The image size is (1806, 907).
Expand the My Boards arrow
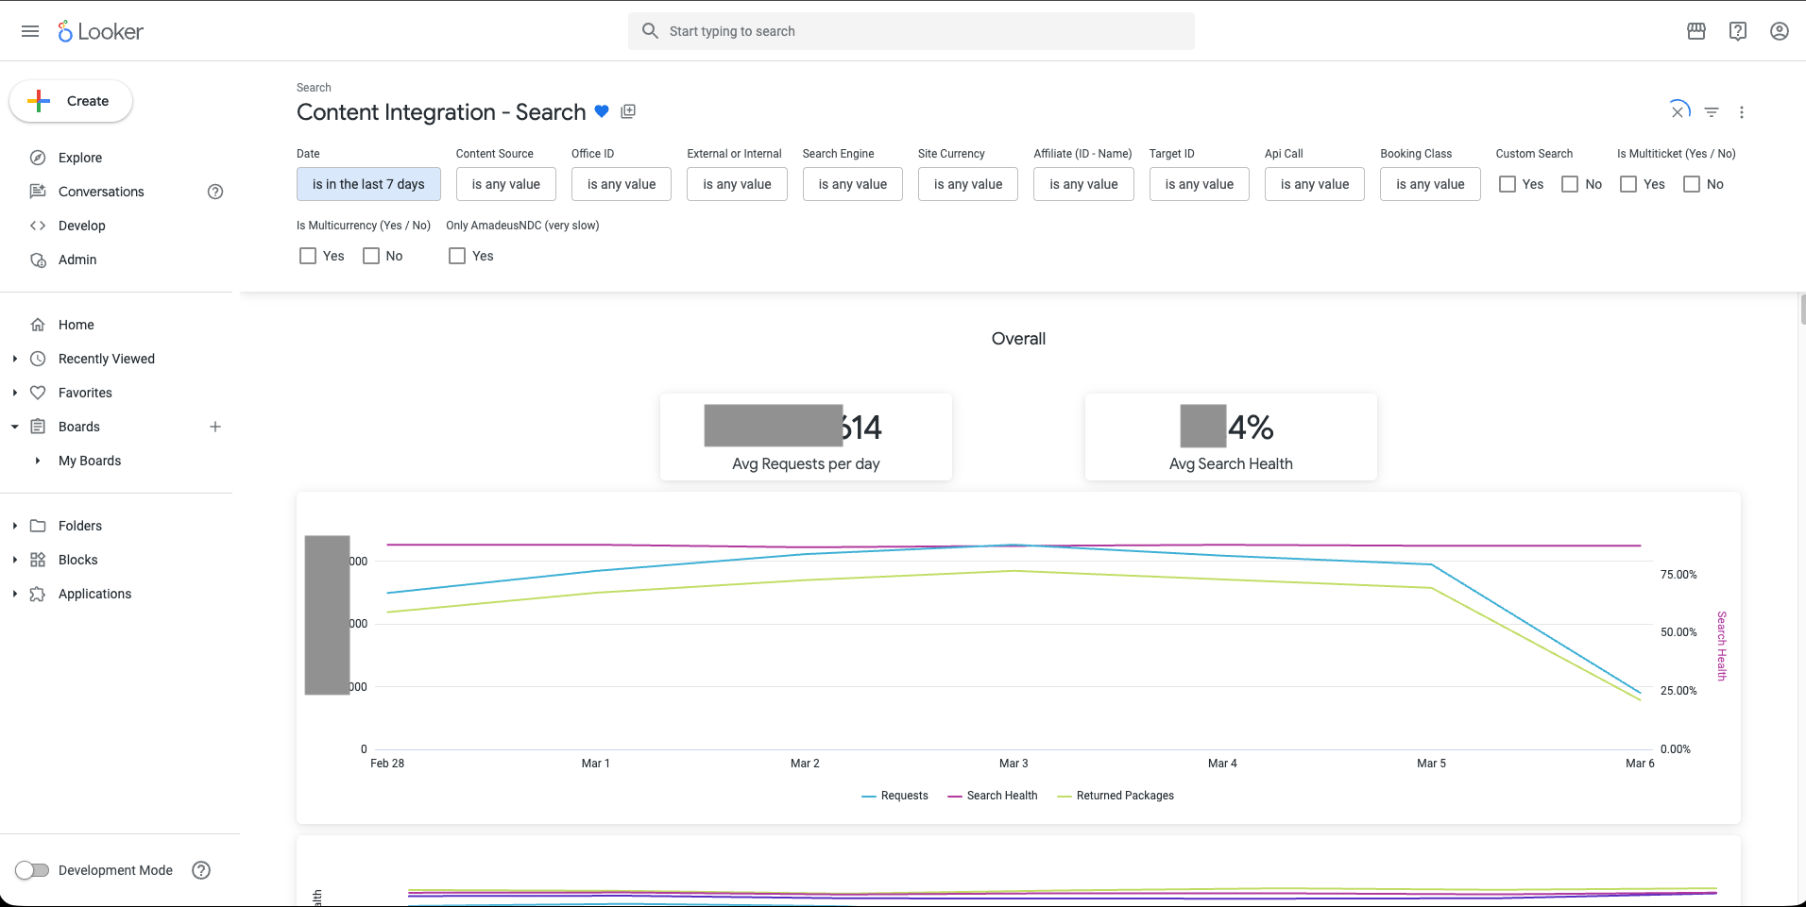point(38,461)
